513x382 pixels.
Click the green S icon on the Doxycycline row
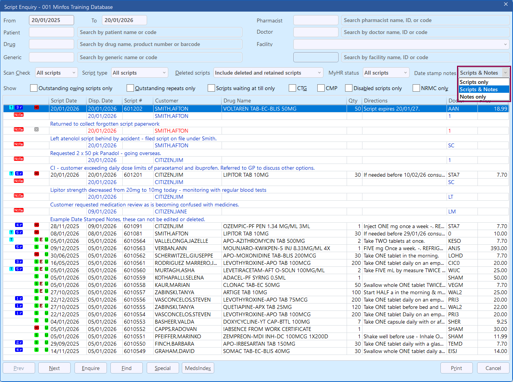pyautogui.click(x=37, y=321)
